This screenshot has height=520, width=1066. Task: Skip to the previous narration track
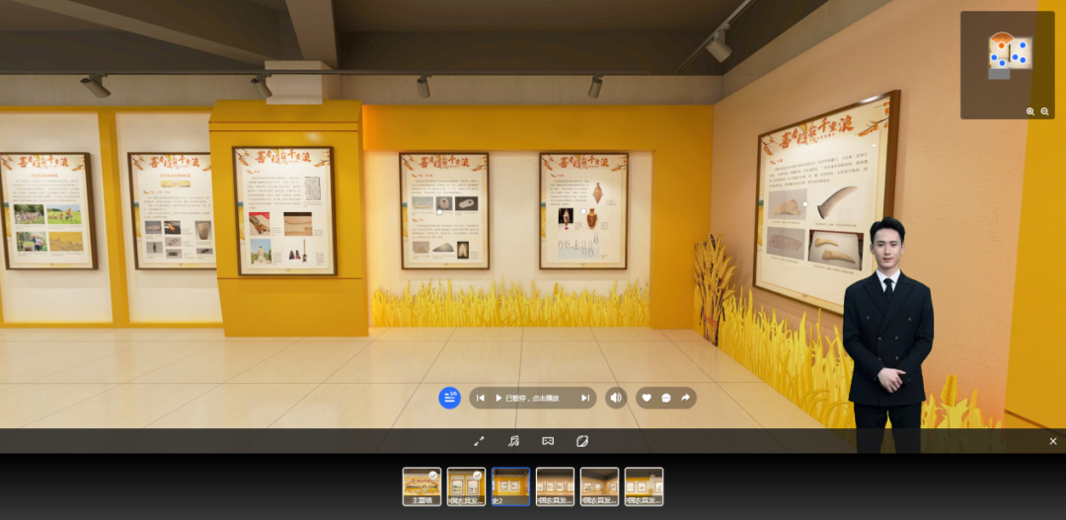481,398
